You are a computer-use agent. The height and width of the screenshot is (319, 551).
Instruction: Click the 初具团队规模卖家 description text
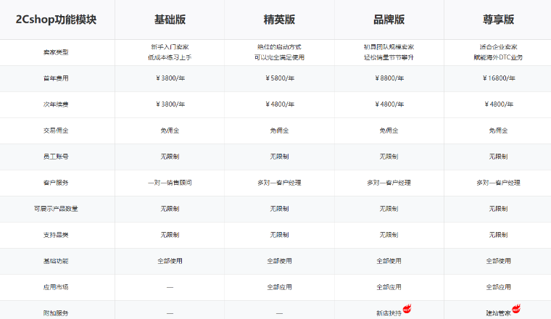pos(389,47)
